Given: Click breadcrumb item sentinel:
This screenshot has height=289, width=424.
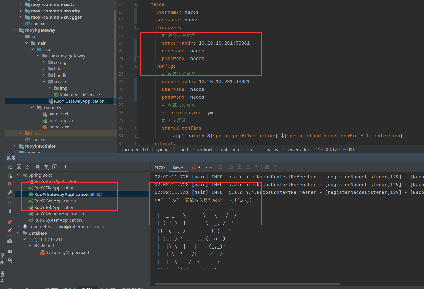Looking at the screenshot, I should coord(205,150).
